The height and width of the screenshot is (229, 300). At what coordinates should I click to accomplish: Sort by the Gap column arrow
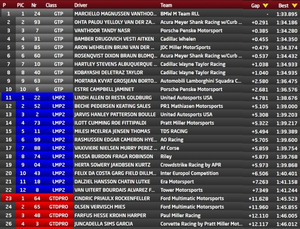coord(265,6)
